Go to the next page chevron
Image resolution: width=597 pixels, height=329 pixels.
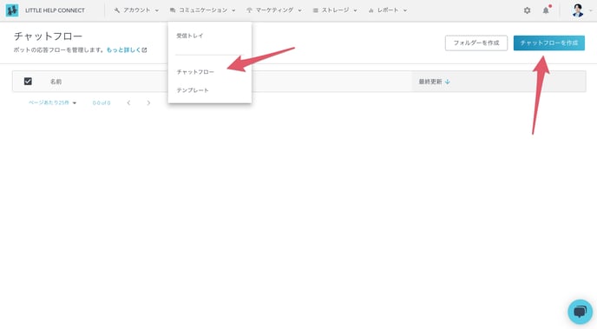pos(148,102)
